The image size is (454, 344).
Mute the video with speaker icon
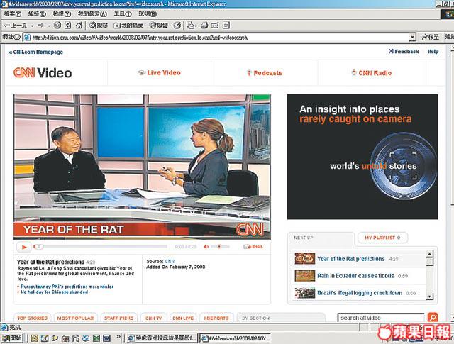206,247
